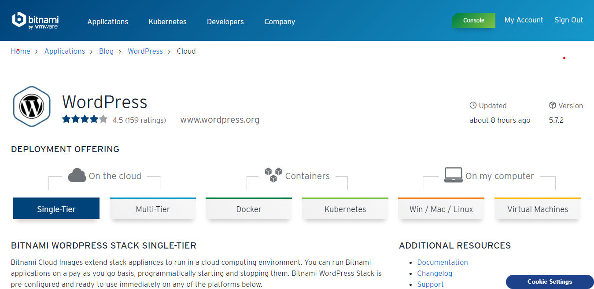Click the clock icon next to Updated
The width and height of the screenshot is (594, 289).
[x=472, y=105]
